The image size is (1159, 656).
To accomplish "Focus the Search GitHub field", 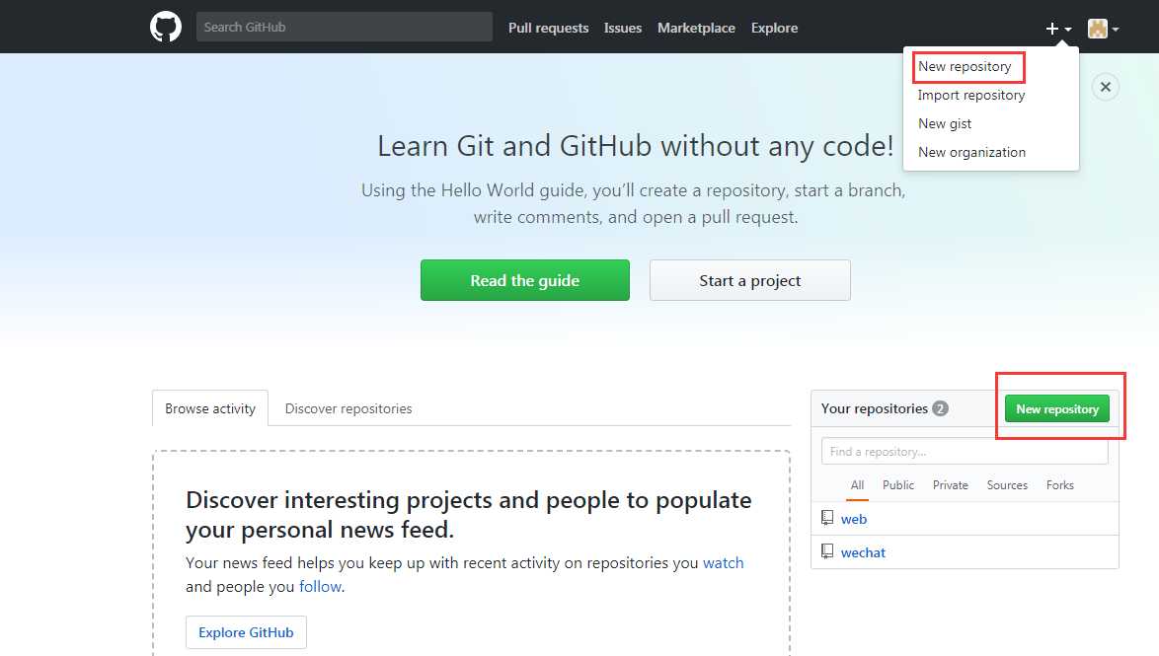I will coord(345,27).
